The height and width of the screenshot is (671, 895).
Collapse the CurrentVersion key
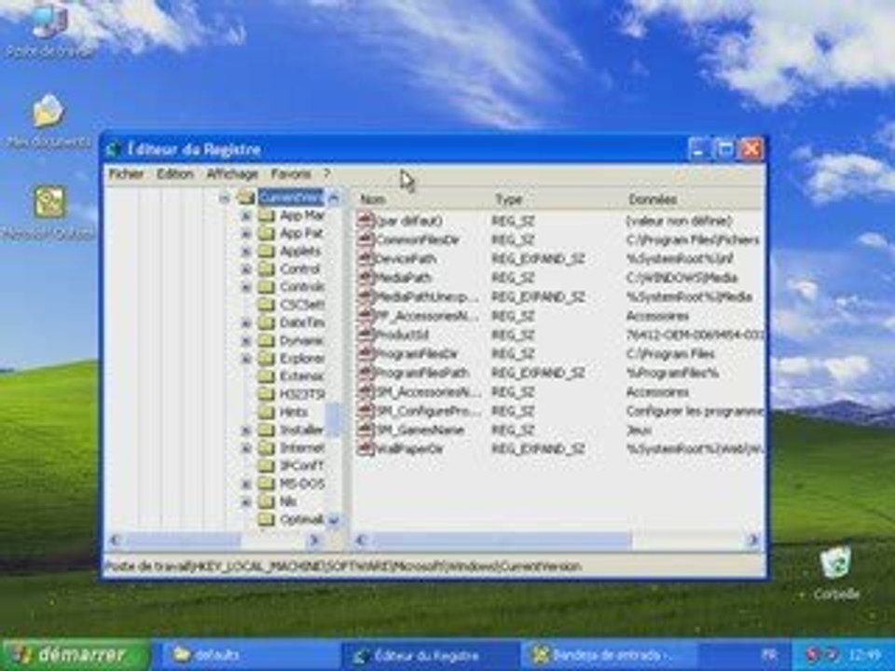225,198
